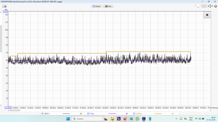Uncheck the LZeq trace checkbox
218x122 pixels.
coord(88,114)
